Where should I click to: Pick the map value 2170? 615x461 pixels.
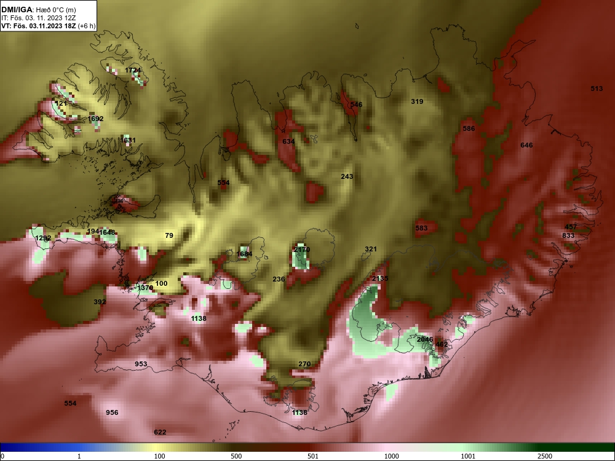[x=302, y=250]
